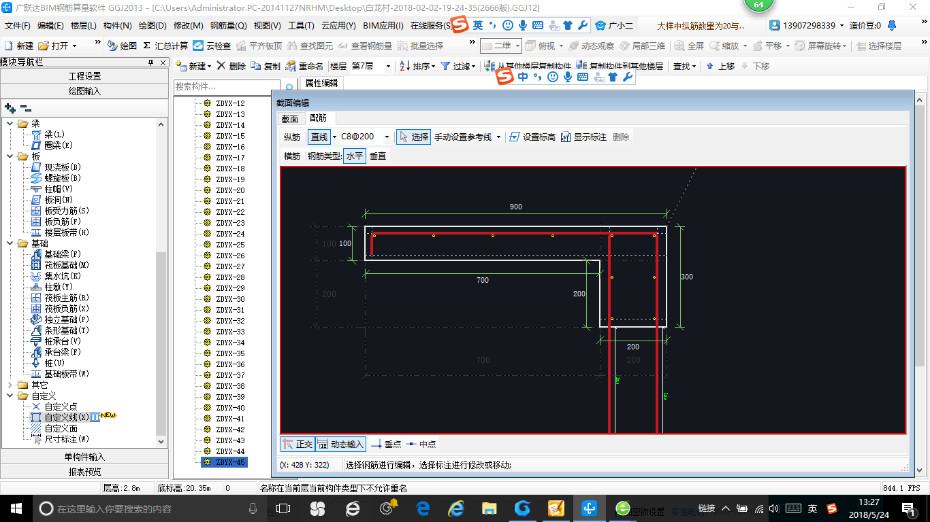Click 显示标注 show annotation tool

tap(583, 137)
